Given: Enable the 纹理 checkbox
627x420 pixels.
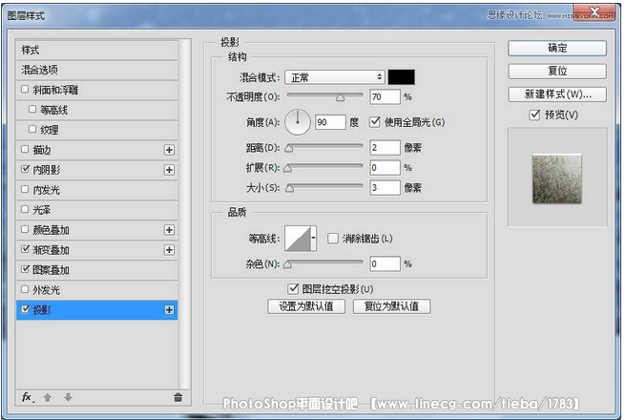Looking at the screenshot, I should 32,129.
